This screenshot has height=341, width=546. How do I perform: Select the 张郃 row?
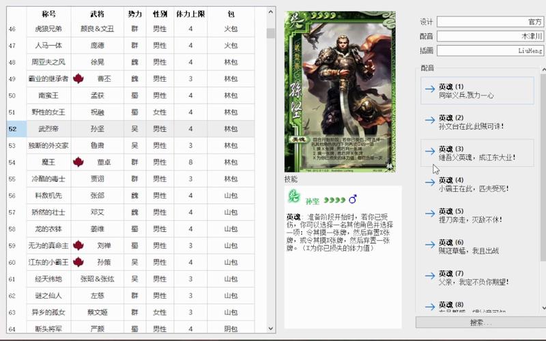(x=130, y=196)
